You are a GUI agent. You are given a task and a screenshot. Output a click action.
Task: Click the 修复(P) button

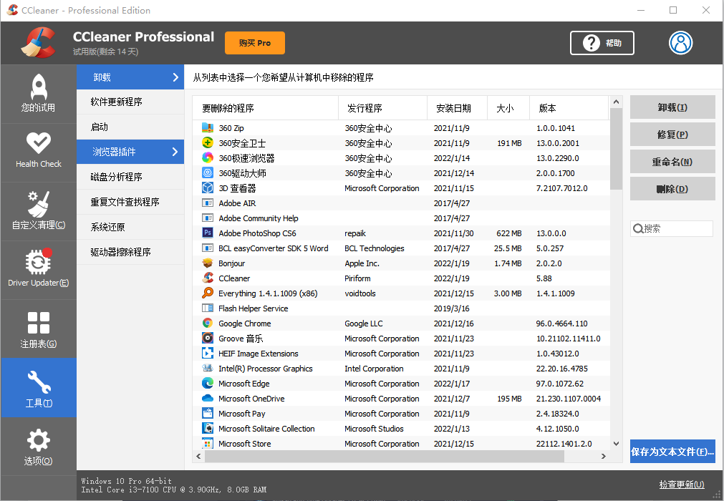(672, 135)
